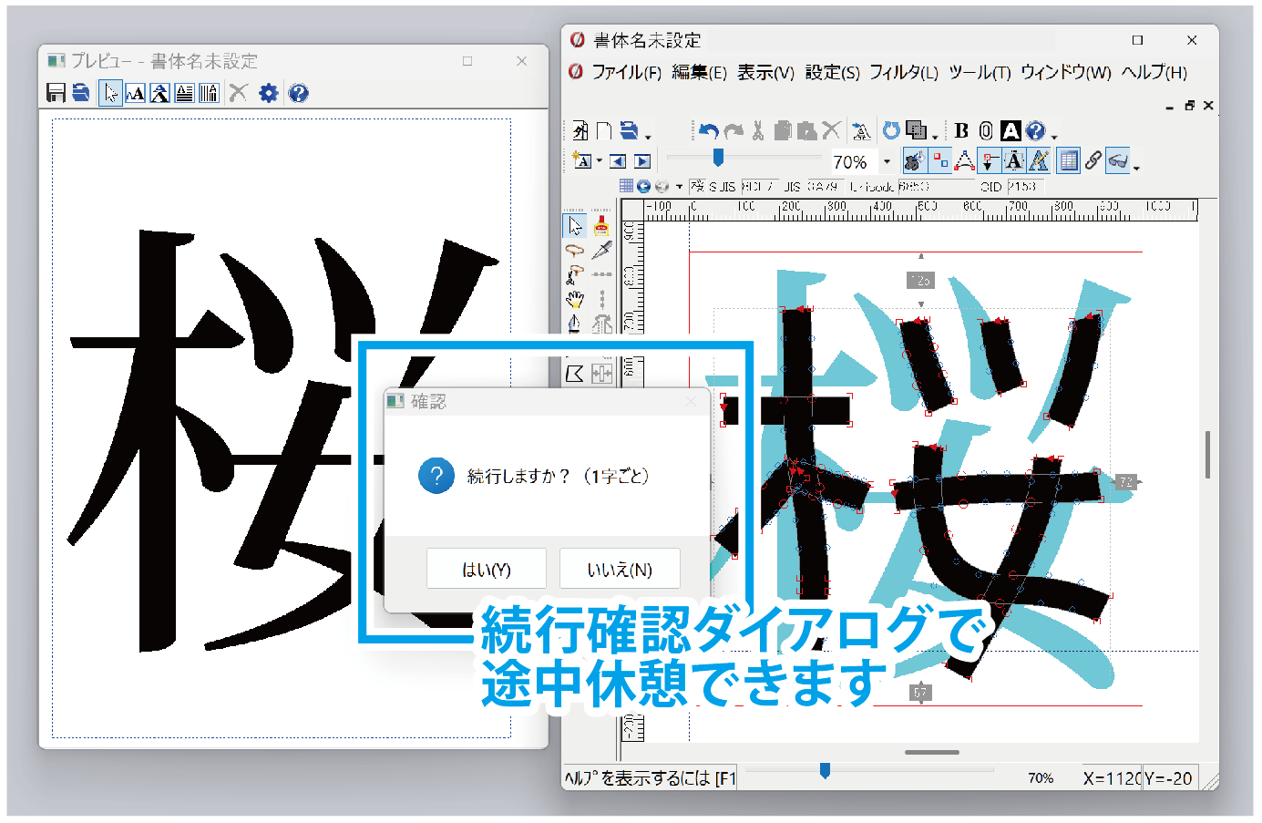This screenshot has height=823, width=1262.
Task: Click the save floppy icon in preview
Action: click(56, 93)
